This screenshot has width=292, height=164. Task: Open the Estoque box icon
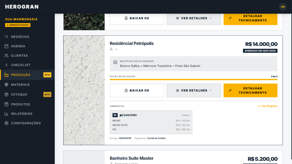pos(6,94)
